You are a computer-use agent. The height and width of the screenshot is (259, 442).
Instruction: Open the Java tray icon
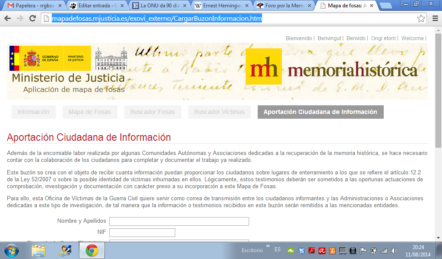pyautogui.click(x=332, y=250)
